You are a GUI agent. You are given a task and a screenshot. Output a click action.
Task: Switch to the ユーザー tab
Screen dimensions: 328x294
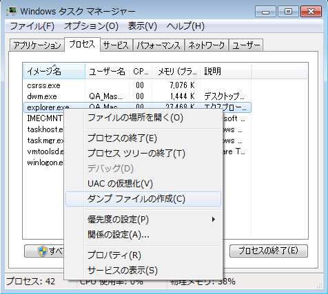[246, 45]
